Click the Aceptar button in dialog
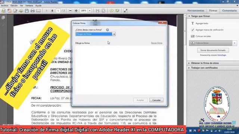Viewport: 239px width, 134px height. point(140,100)
